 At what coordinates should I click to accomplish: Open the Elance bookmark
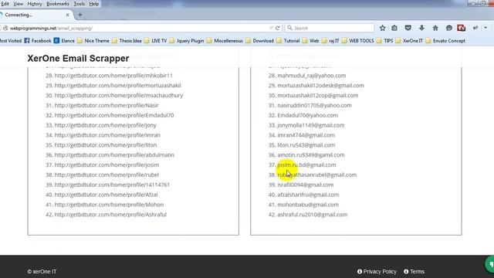64,41
